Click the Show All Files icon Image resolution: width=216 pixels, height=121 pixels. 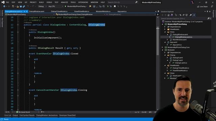point(187,15)
